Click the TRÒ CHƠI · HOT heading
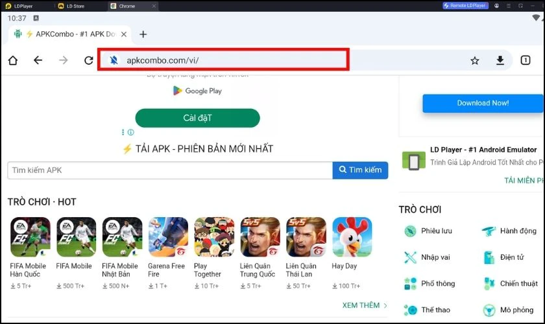This screenshot has width=545, height=324. click(x=42, y=202)
